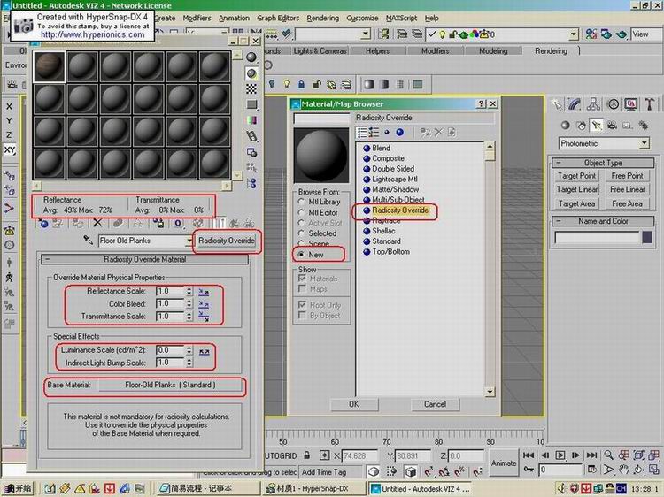Collapse the Radiosity Override Material rollout
The height and width of the screenshot is (497, 664).
click(x=145, y=259)
